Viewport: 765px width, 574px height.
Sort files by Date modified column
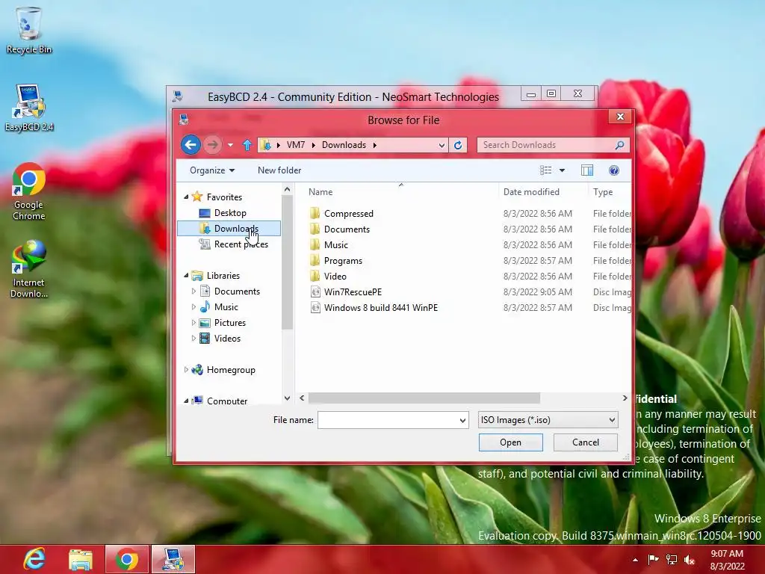531,192
